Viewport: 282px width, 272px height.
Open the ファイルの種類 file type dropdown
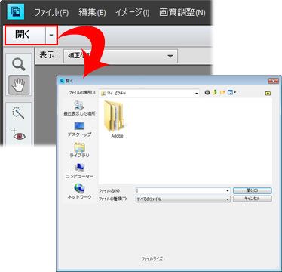click(x=182, y=199)
